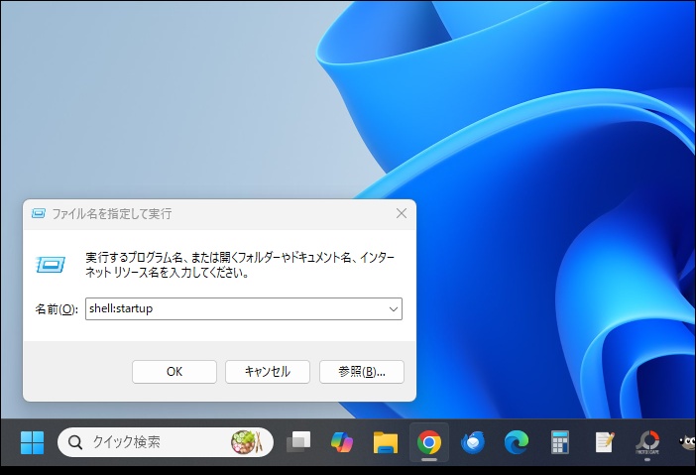Open PhotoScape from the taskbar

click(x=647, y=442)
